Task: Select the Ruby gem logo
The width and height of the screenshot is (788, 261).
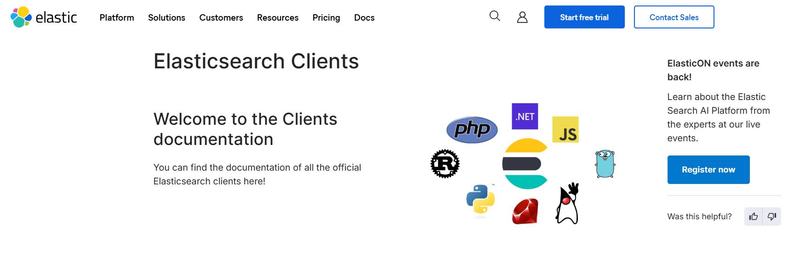Action: (525, 211)
